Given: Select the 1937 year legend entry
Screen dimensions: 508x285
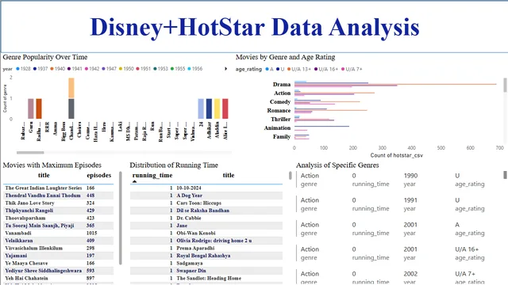Looking at the screenshot, I should [40, 69].
